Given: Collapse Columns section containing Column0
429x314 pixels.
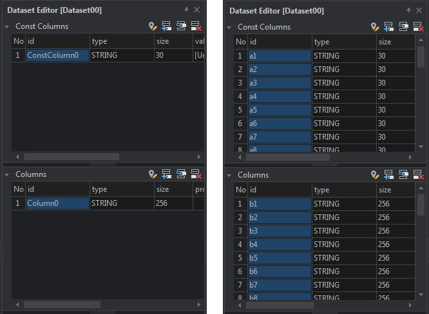Looking at the screenshot, I should [x=7, y=175].
